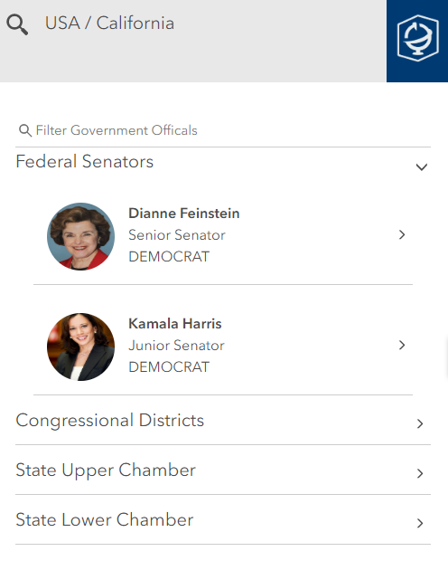Image resolution: width=448 pixels, height=570 pixels.
Task: Open the State Upper Chamber heading
Action: click(x=106, y=470)
